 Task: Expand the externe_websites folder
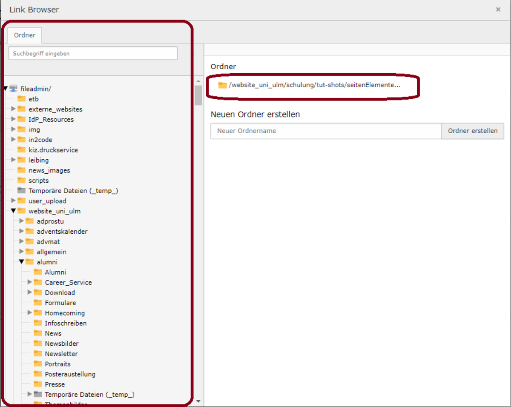pos(13,109)
